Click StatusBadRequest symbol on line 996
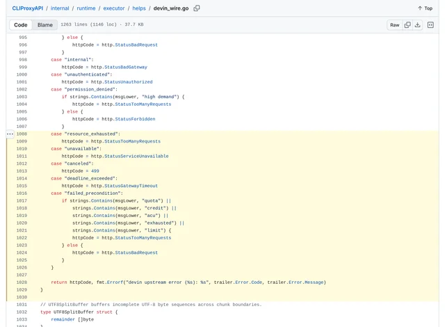The image size is (445, 327). tap(136, 45)
